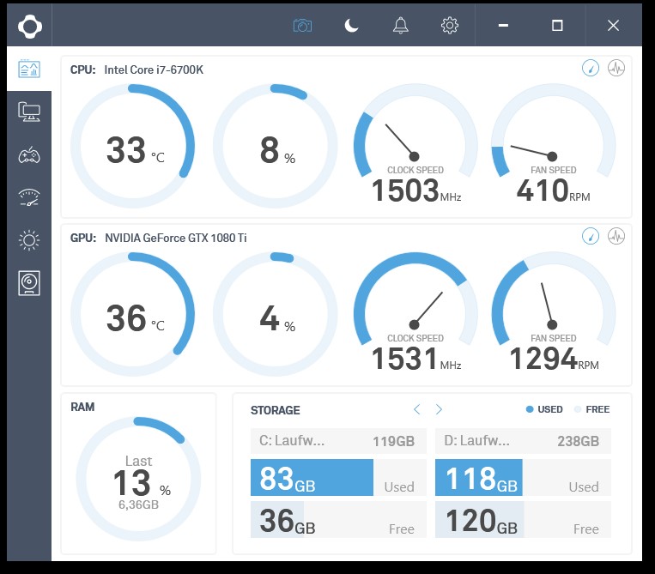
Task: Click the GPU temperature 36 °C dial
Action: (132, 314)
